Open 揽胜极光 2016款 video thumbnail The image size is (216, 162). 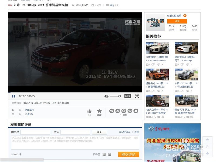[x=157, y=75]
